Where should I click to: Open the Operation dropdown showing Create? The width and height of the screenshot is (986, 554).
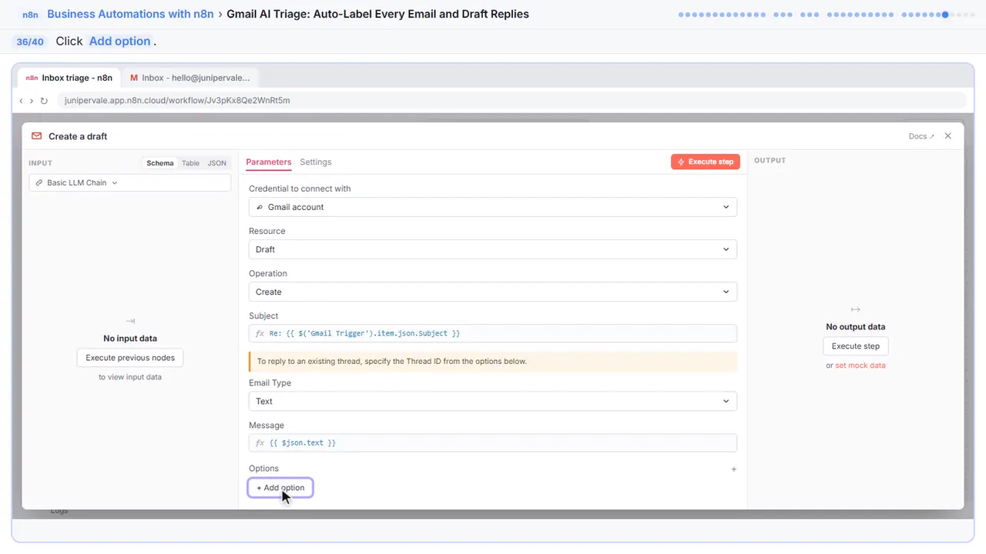[493, 292]
